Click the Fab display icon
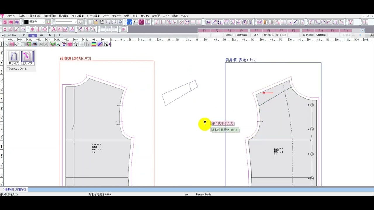Image resolution: width=374 pixels, height=210 pixels. (x=34, y=44)
